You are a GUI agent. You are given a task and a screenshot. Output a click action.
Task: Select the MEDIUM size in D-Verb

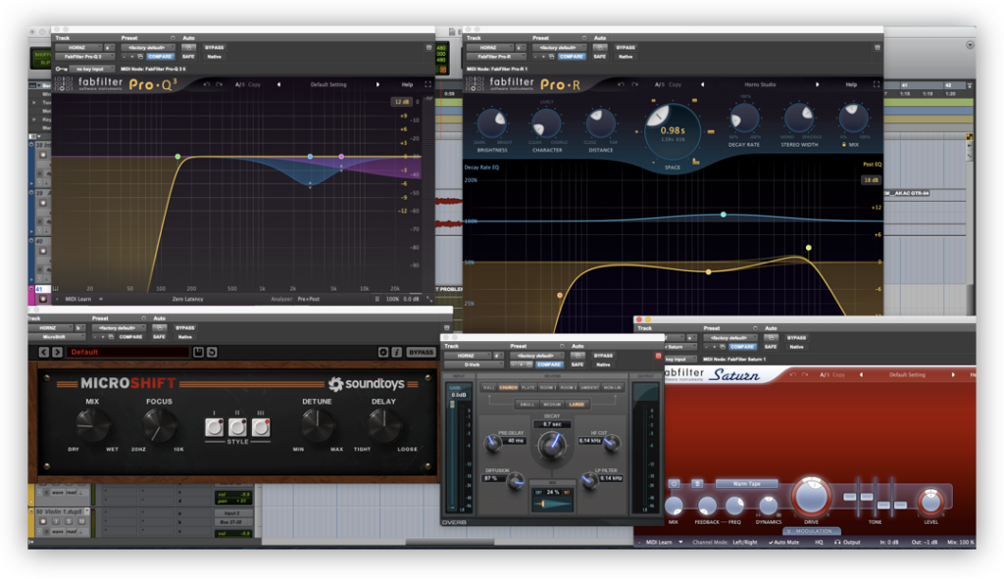[x=552, y=405]
